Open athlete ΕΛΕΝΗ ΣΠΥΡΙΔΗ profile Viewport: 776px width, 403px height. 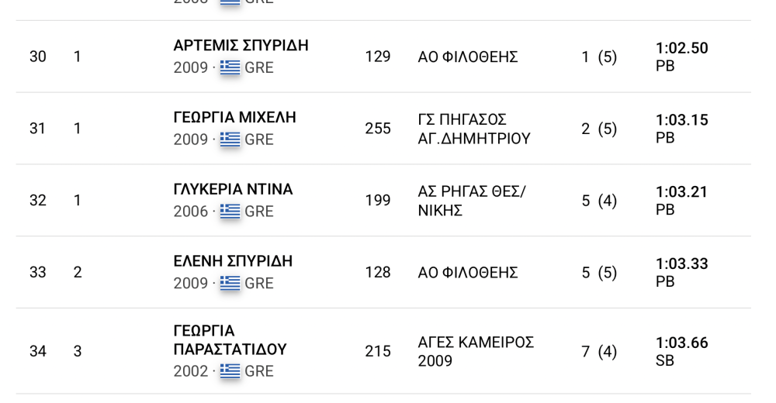pyautogui.click(x=233, y=261)
